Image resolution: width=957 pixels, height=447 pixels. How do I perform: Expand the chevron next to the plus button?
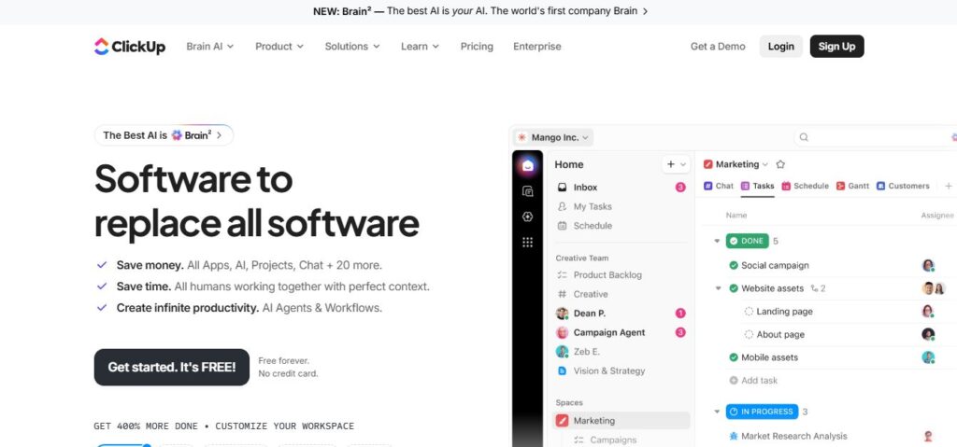tap(683, 164)
